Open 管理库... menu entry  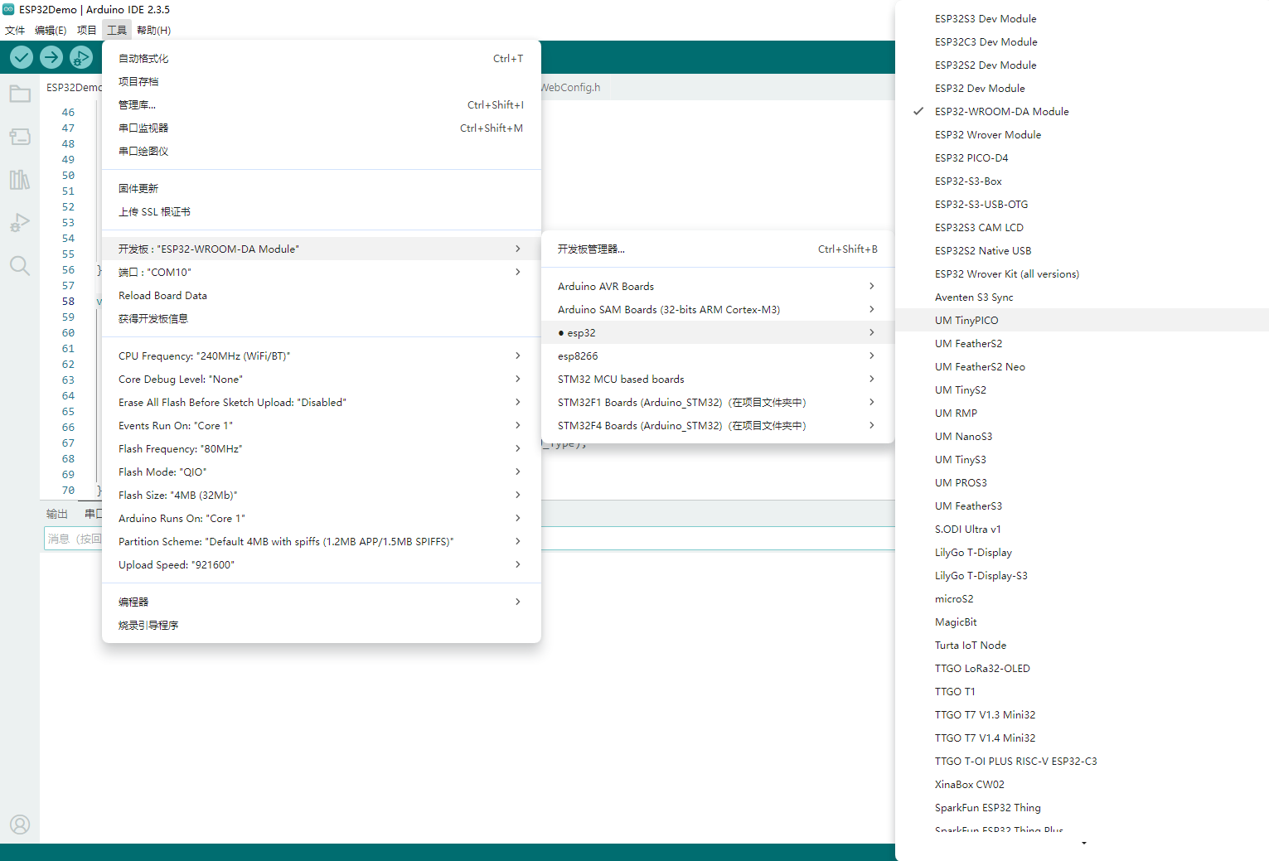pyautogui.click(x=322, y=104)
